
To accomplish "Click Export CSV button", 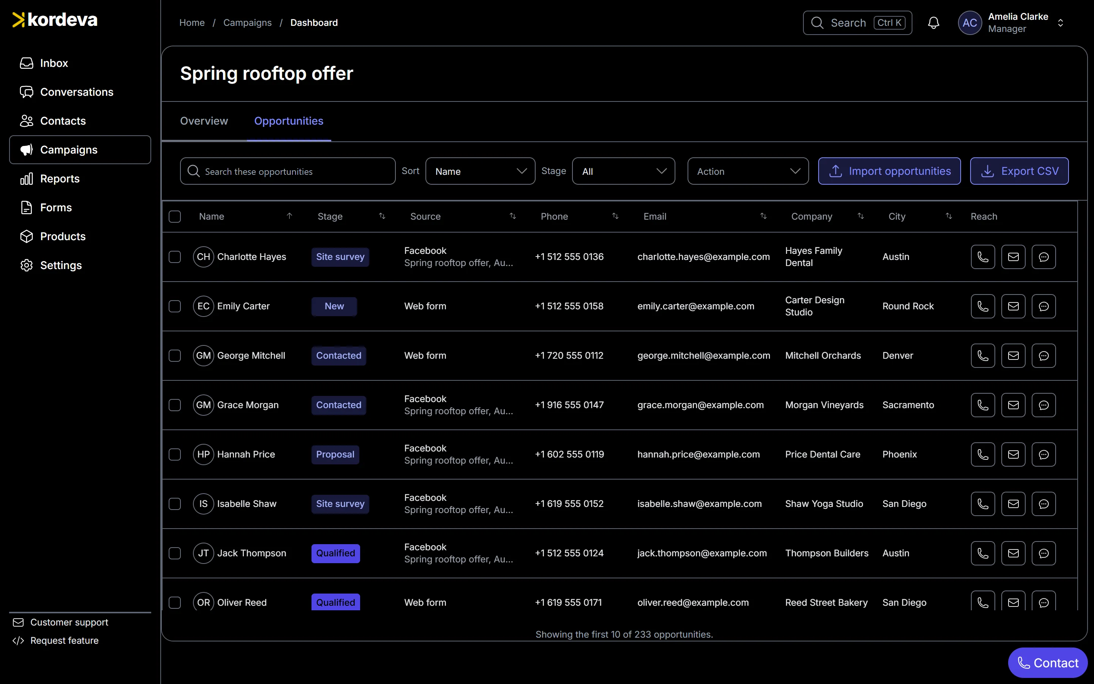I will 1019,171.
